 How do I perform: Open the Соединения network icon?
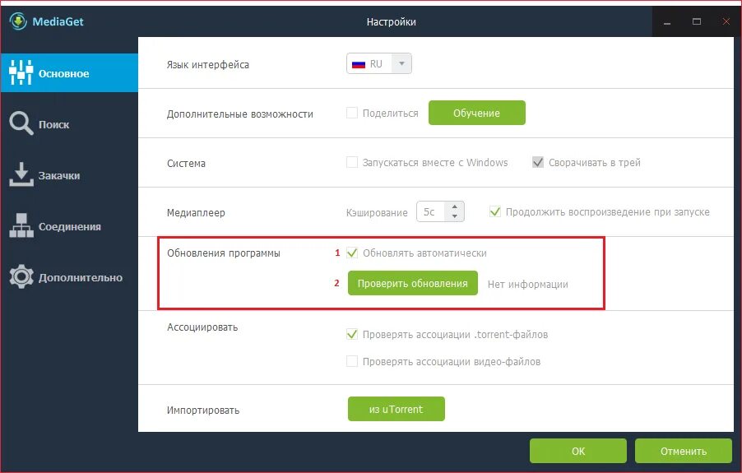point(21,225)
